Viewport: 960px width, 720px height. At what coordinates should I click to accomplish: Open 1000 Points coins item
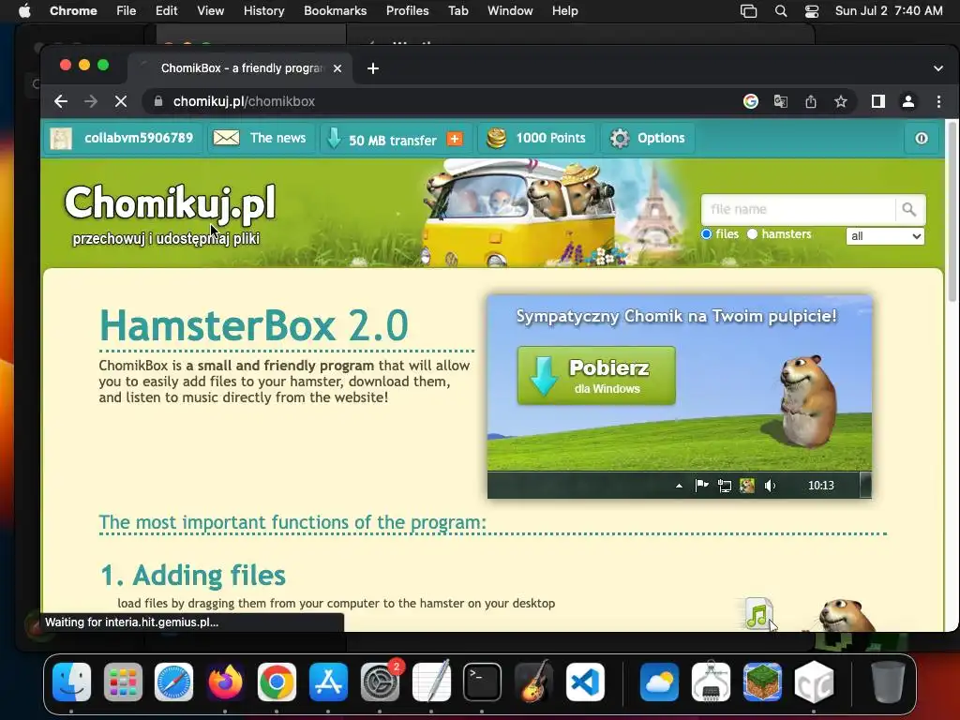pos(535,139)
